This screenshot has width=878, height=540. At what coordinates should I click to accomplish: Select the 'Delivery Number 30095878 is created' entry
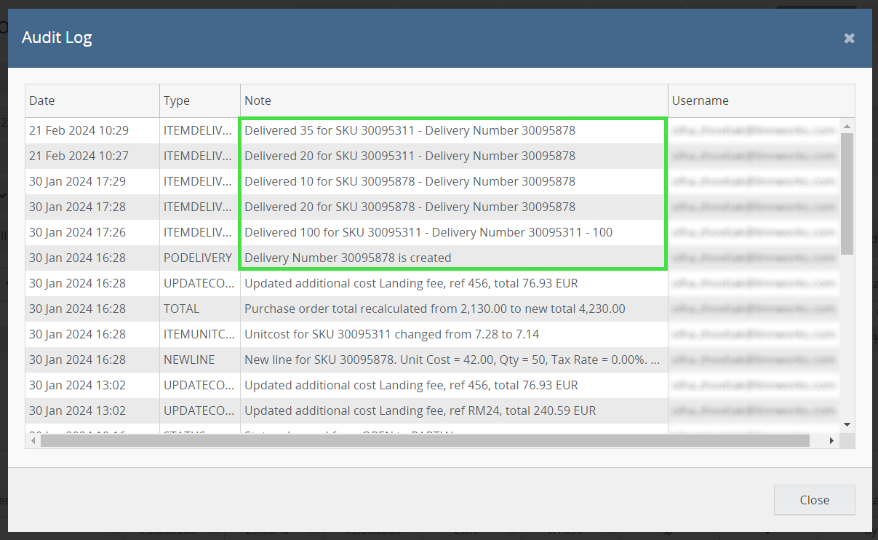(x=348, y=258)
